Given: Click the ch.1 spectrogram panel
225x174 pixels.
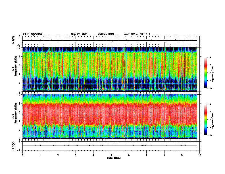Looking at the screenshot, I should point(110,69).
